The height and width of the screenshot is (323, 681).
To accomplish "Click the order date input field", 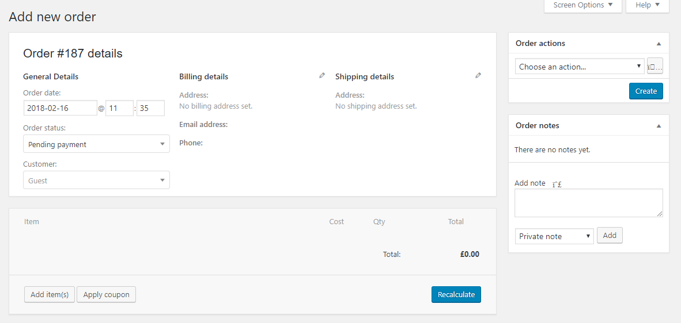I will 60,108.
